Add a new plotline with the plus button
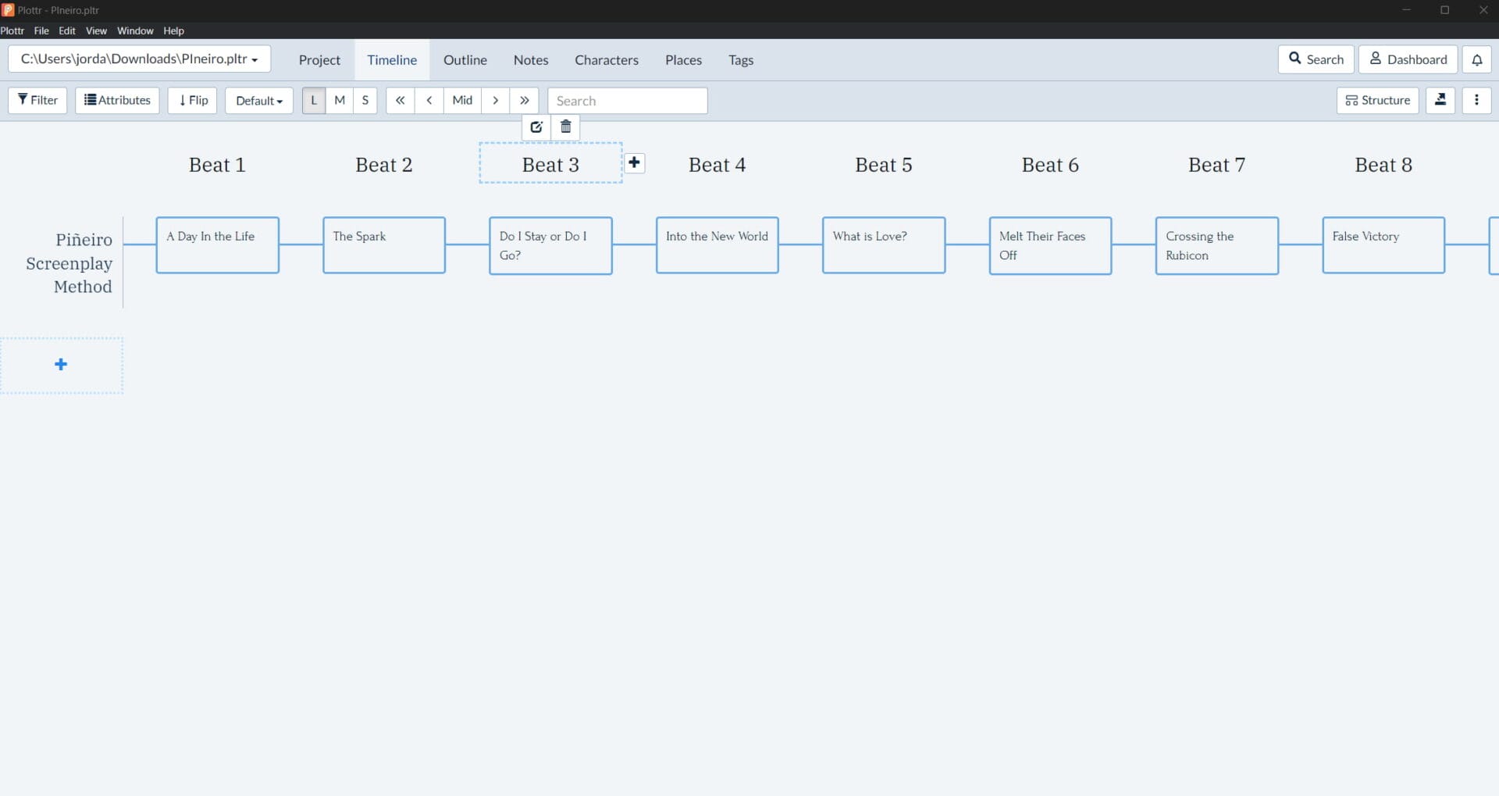The height and width of the screenshot is (796, 1499). pos(62,364)
